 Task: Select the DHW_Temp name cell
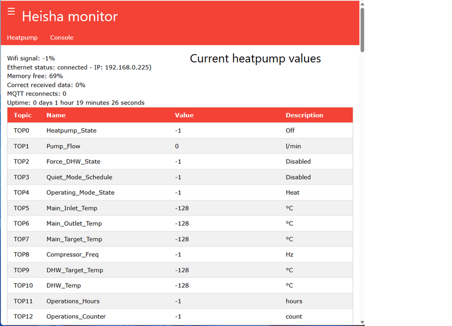[x=64, y=285]
